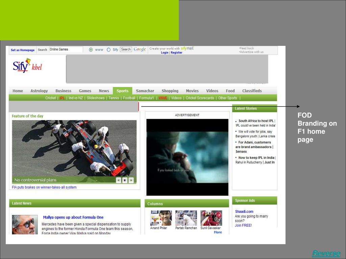Select Ind vs NZ submenu item
The height and width of the screenshot is (259, 346).
pos(76,98)
